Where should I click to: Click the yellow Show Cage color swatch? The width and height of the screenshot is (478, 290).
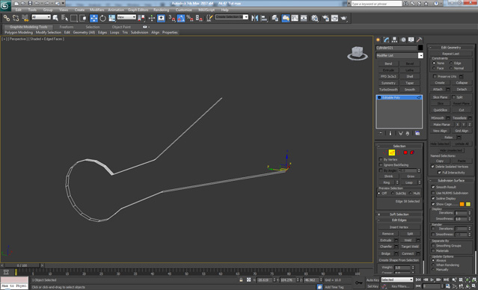468,204
